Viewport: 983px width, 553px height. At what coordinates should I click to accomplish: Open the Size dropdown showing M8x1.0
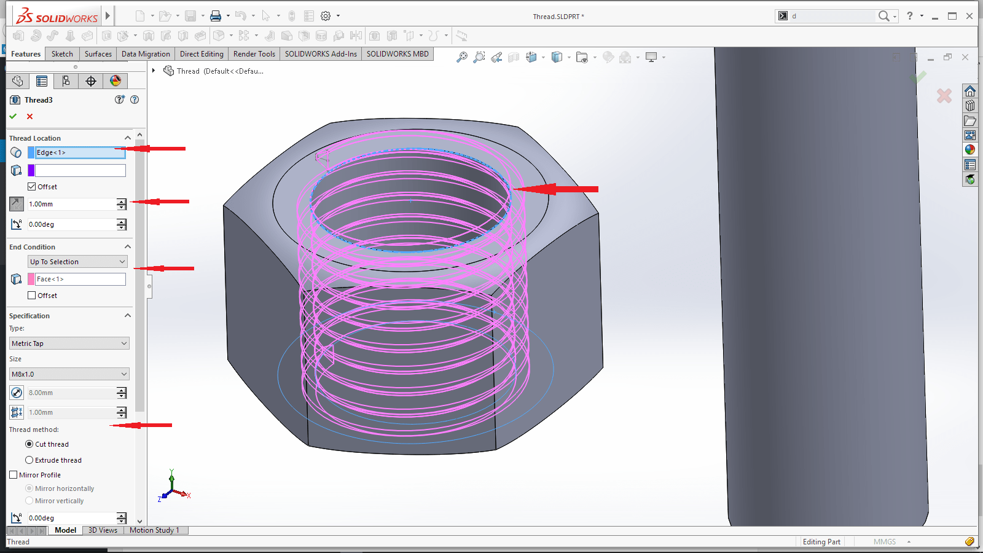tap(69, 374)
